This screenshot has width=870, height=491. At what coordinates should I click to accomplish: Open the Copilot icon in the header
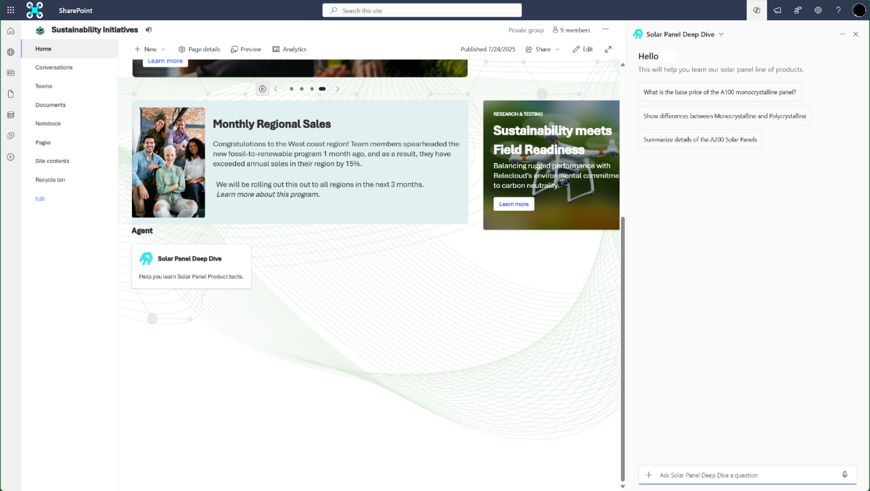coord(757,10)
